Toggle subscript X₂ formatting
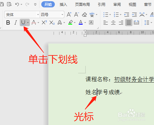 pos(52,22)
